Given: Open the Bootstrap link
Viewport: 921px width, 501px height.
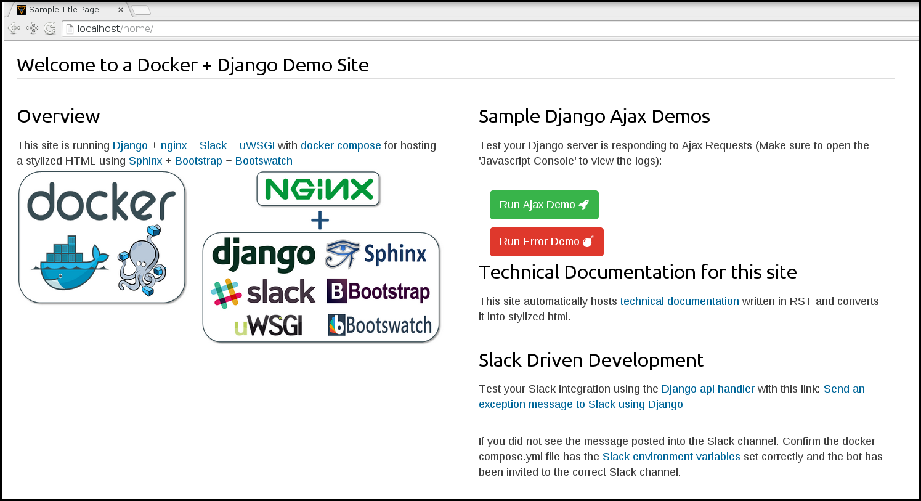Looking at the screenshot, I should pos(198,161).
